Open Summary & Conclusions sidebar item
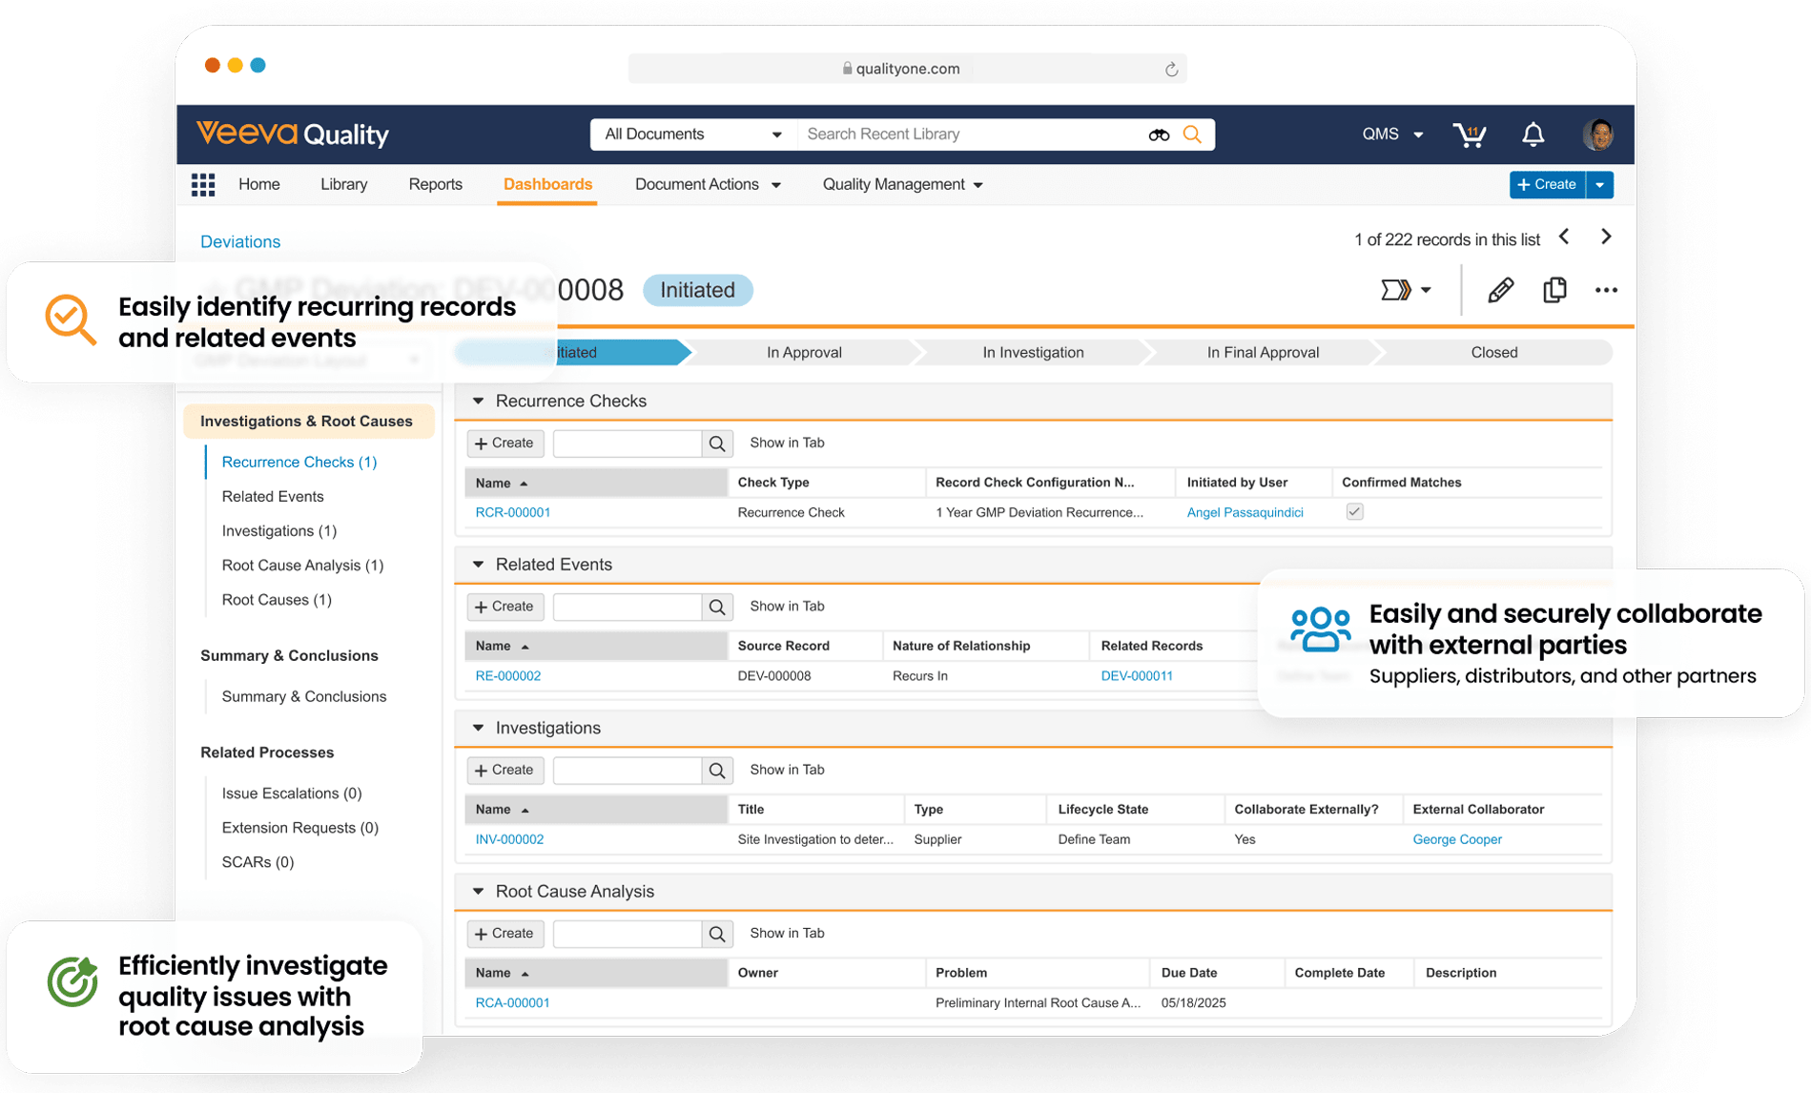This screenshot has height=1093, width=1811. point(304,696)
